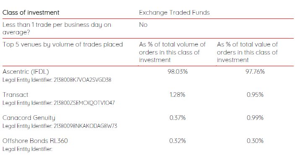Click the Offshore Bonds RL360 venue name

pos(35,141)
